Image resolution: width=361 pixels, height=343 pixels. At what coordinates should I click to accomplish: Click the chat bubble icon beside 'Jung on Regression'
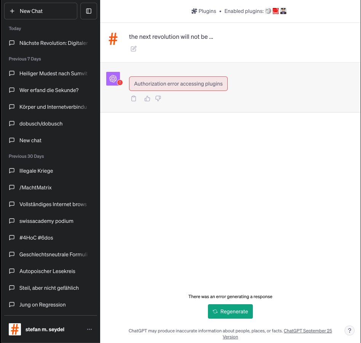[x=12, y=305]
